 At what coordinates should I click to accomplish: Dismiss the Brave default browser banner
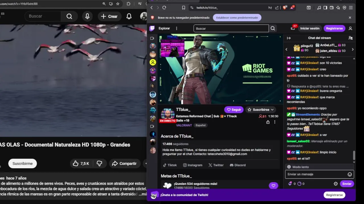click(350, 18)
